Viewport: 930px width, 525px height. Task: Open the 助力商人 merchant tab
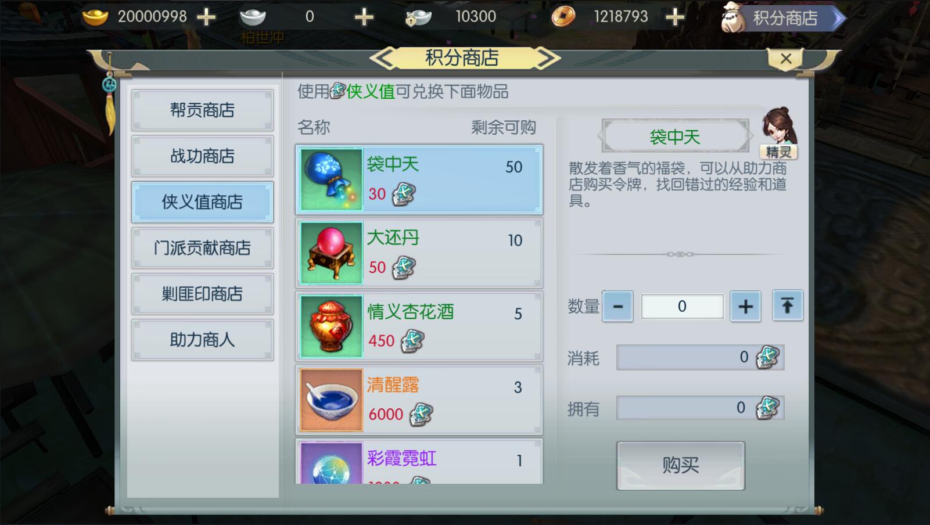click(202, 340)
